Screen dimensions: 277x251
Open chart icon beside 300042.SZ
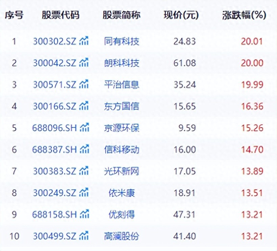point(84,63)
